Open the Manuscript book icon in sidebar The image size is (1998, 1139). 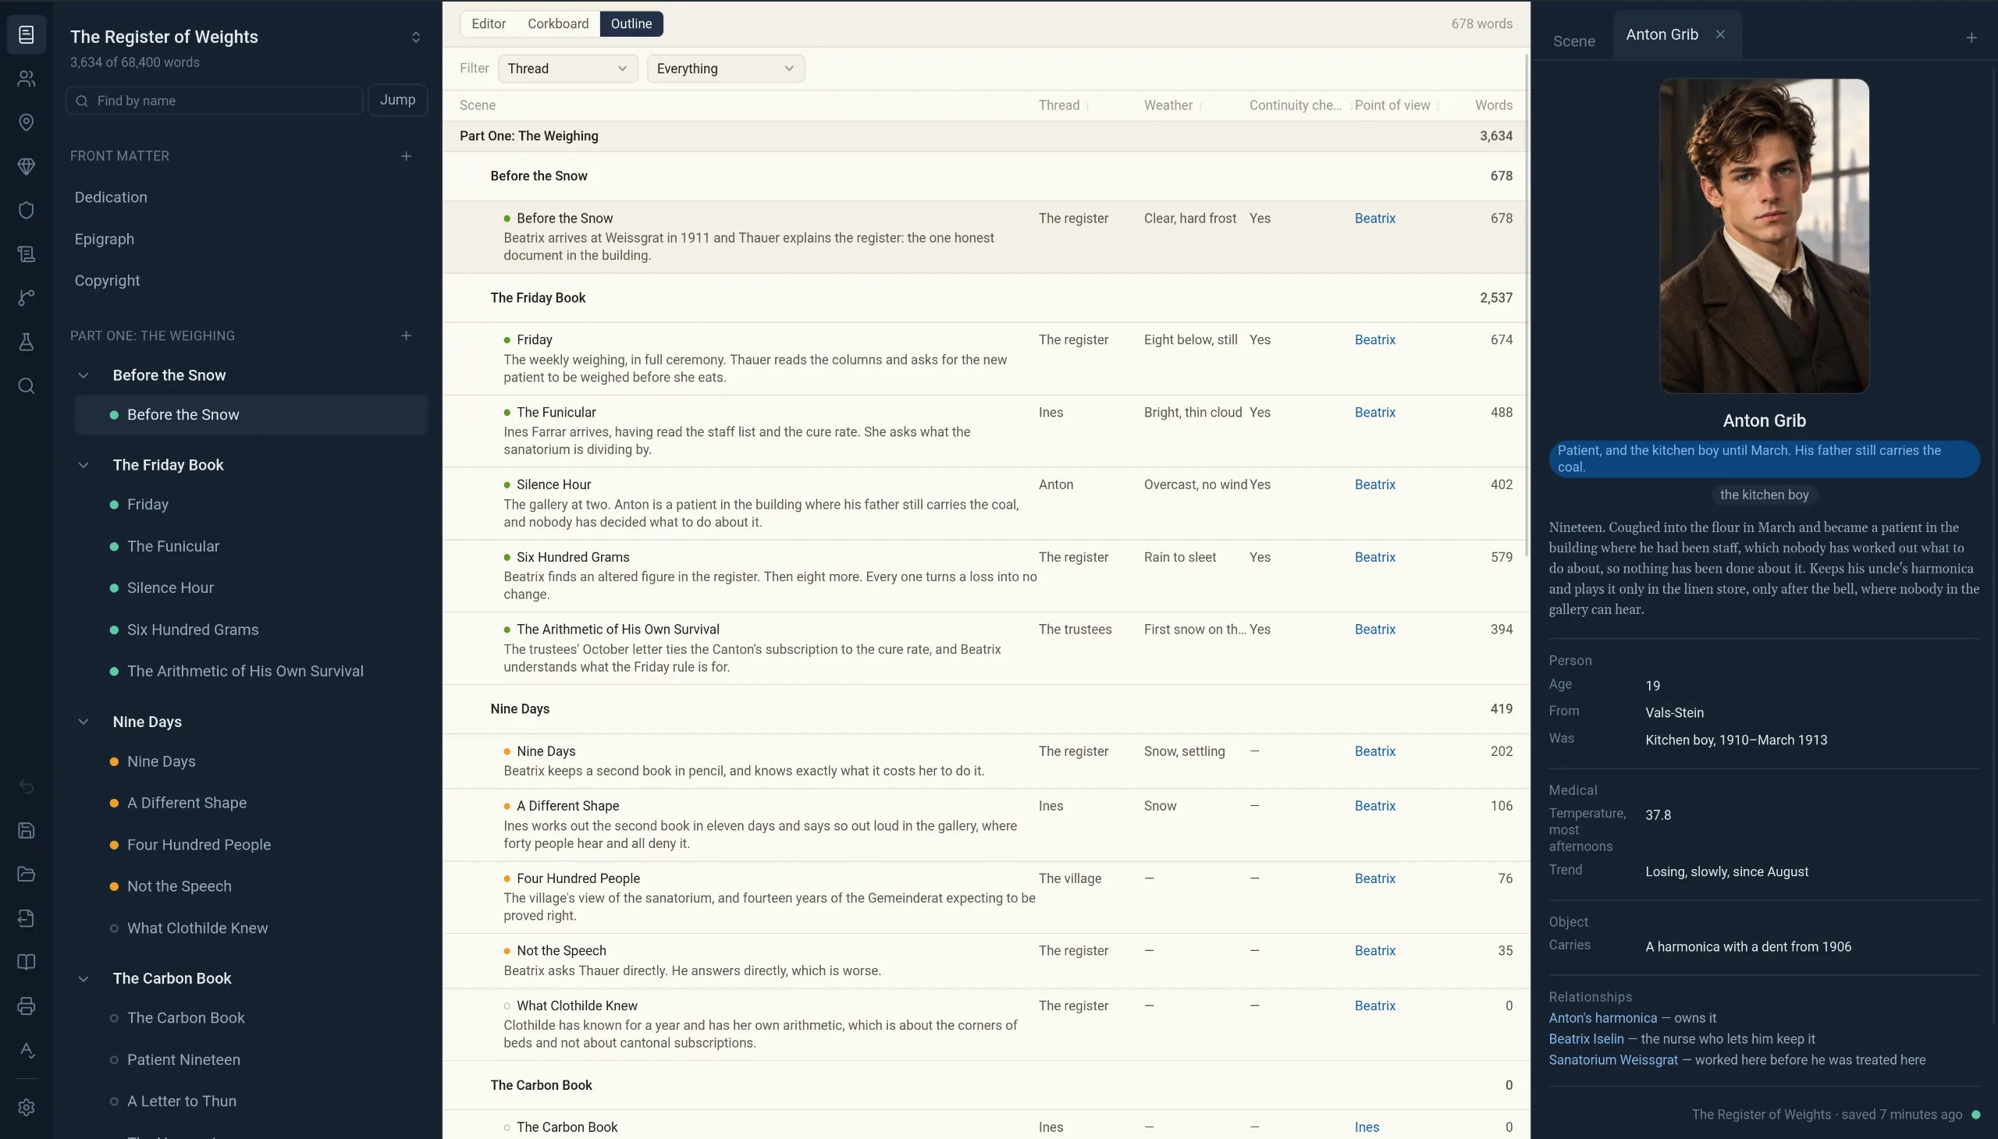[x=26, y=34]
